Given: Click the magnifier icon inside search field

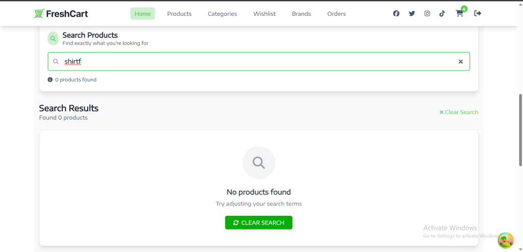Looking at the screenshot, I should [56, 62].
